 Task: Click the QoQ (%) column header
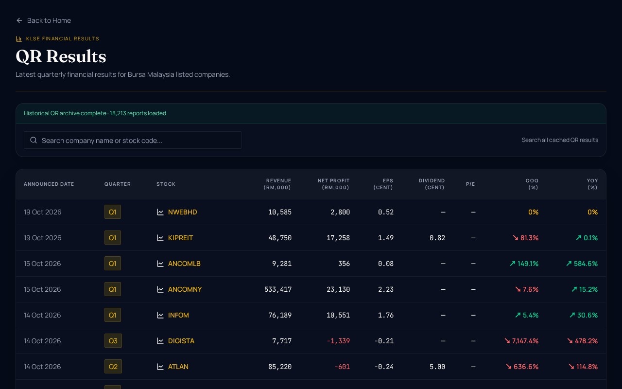tap(532, 184)
